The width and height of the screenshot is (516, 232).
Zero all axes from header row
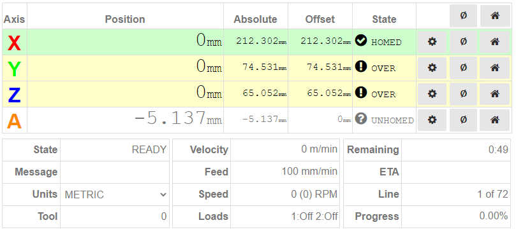(x=463, y=16)
